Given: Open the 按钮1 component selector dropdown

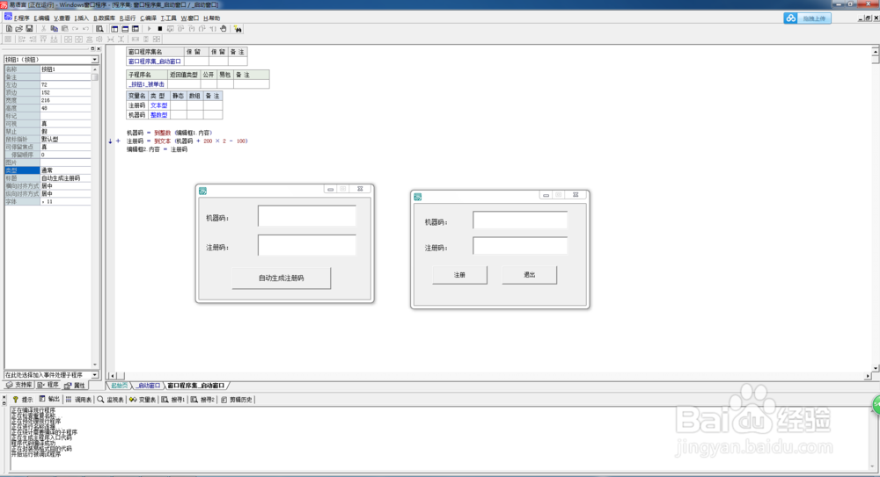Looking at the screenshot, I should point(95,60).
